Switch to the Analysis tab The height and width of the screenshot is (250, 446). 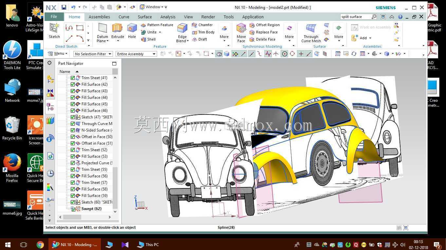pos(168,17)
